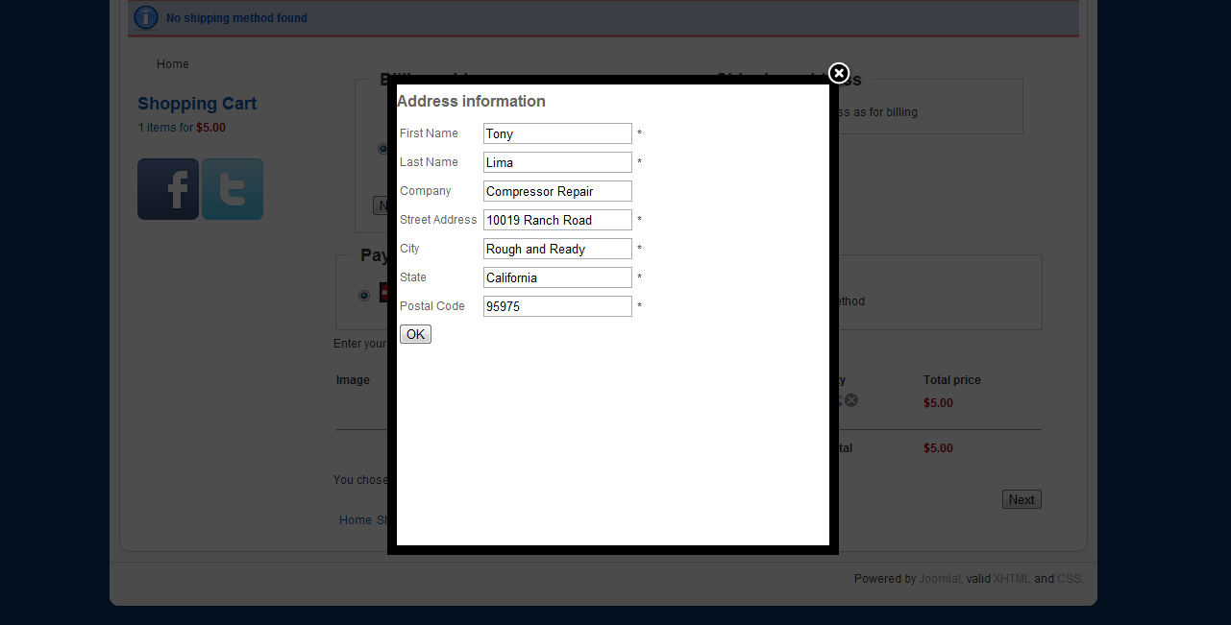This screenshot has width=1231, height=625.
Task: Open the Facebook icon link
Action: [x=168, y=189]
